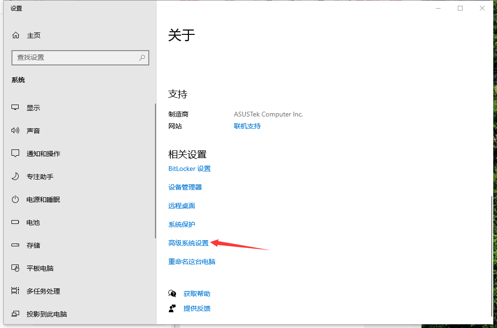Select the 多任务处理 sidebar icon
This screenshot has height=328, width=497.
[x=16, y=291]
